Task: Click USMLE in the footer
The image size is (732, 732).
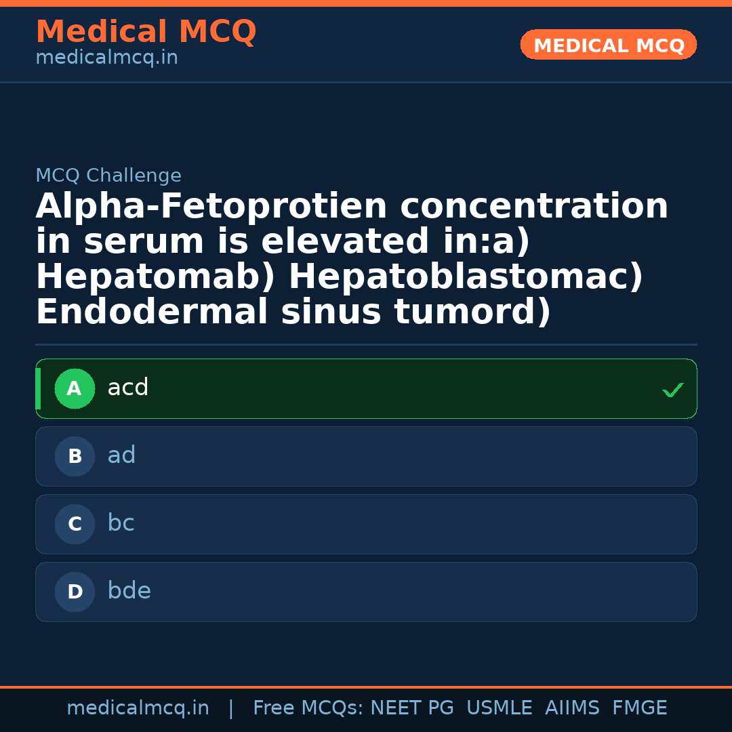Action: (500, 708)
